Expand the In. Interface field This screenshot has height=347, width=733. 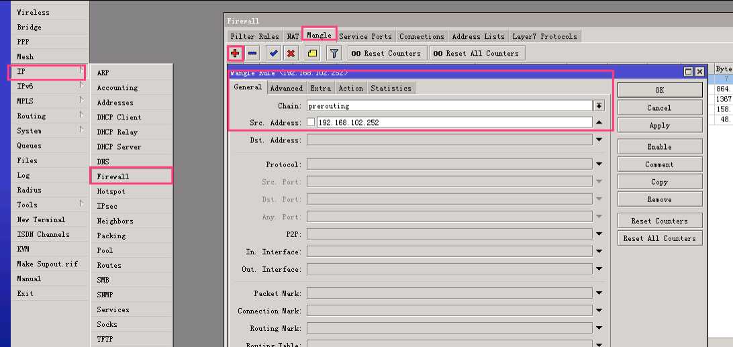coord(599,252)
